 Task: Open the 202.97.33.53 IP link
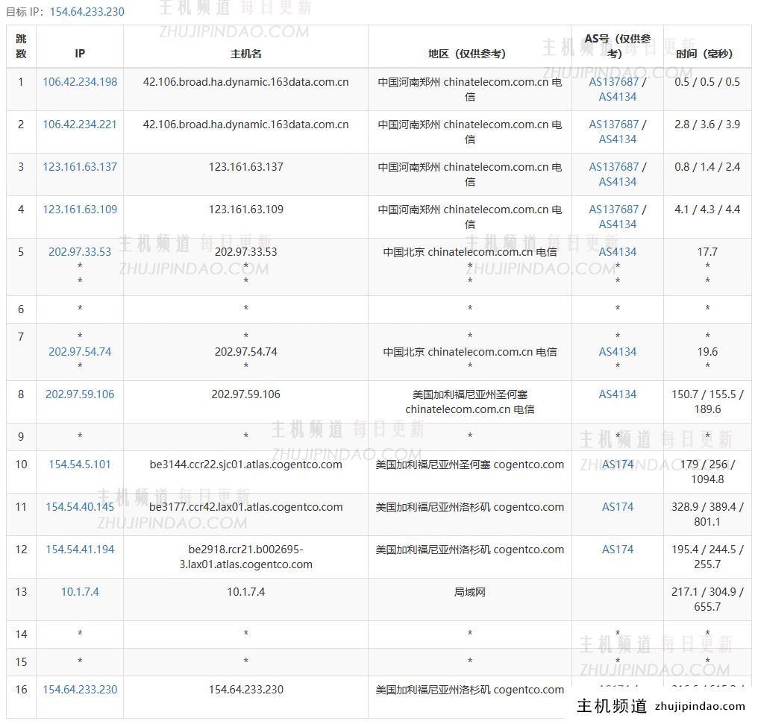coord(80,252)
